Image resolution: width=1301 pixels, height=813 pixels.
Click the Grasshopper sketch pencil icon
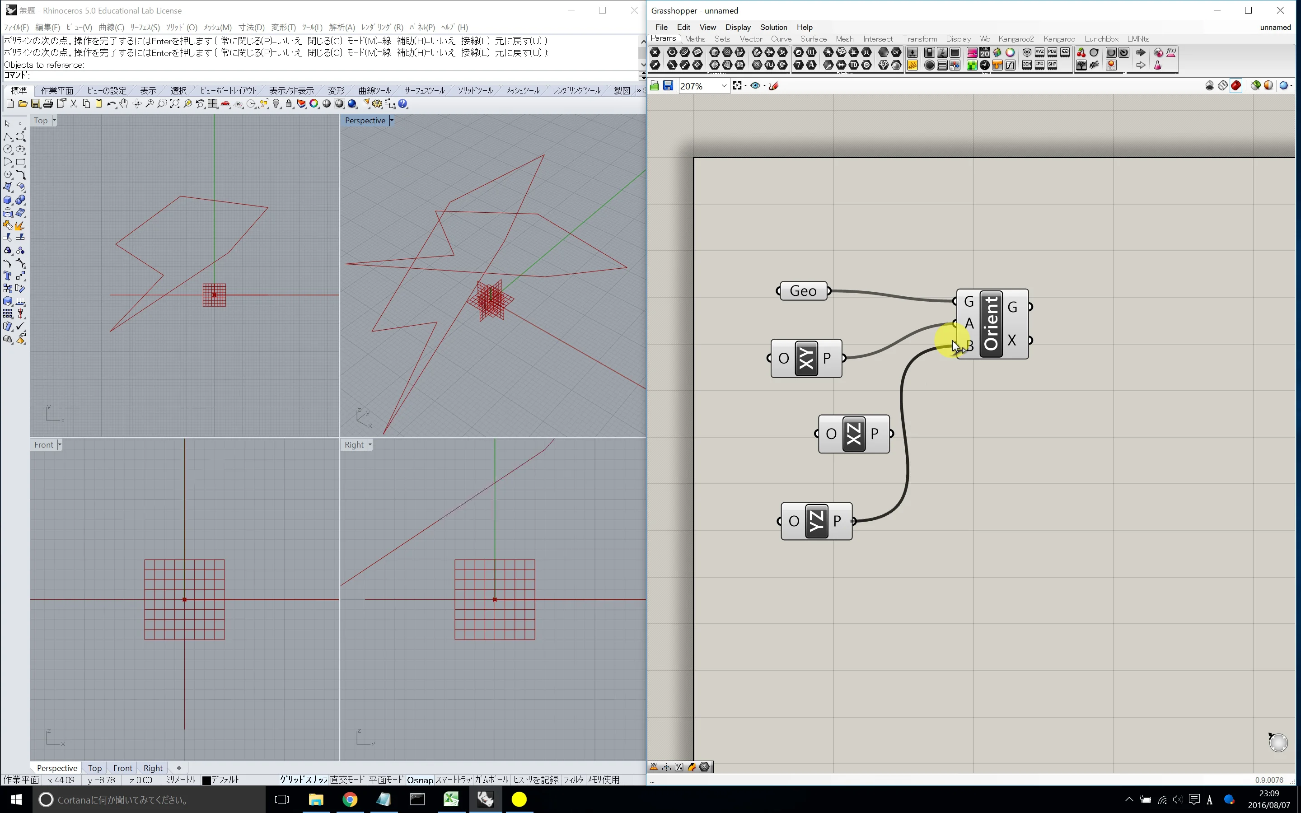774,86
